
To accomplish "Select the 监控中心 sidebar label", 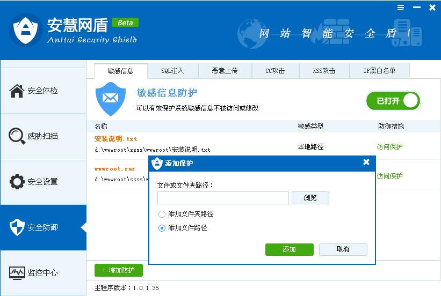I will point(43,273).
